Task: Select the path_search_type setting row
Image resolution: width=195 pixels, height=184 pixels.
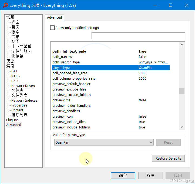Action: pos(111,62)
